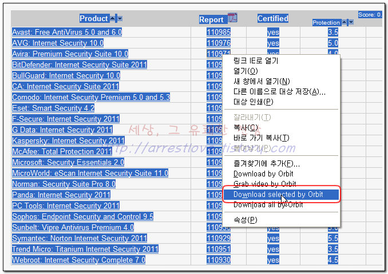Follow Avira: Premium Security Suite 10.0 link
Screen dimensions: 388x274
pos(70,54)
